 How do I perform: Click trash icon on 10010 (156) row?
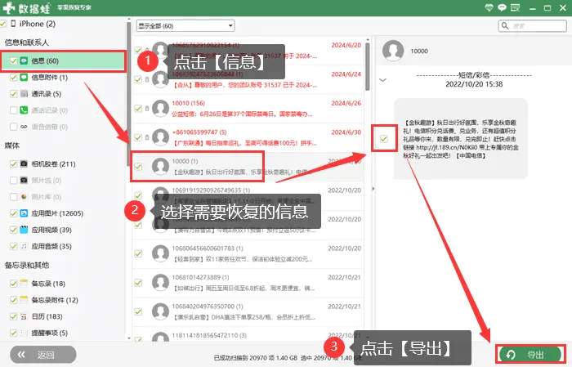[146, 109]
